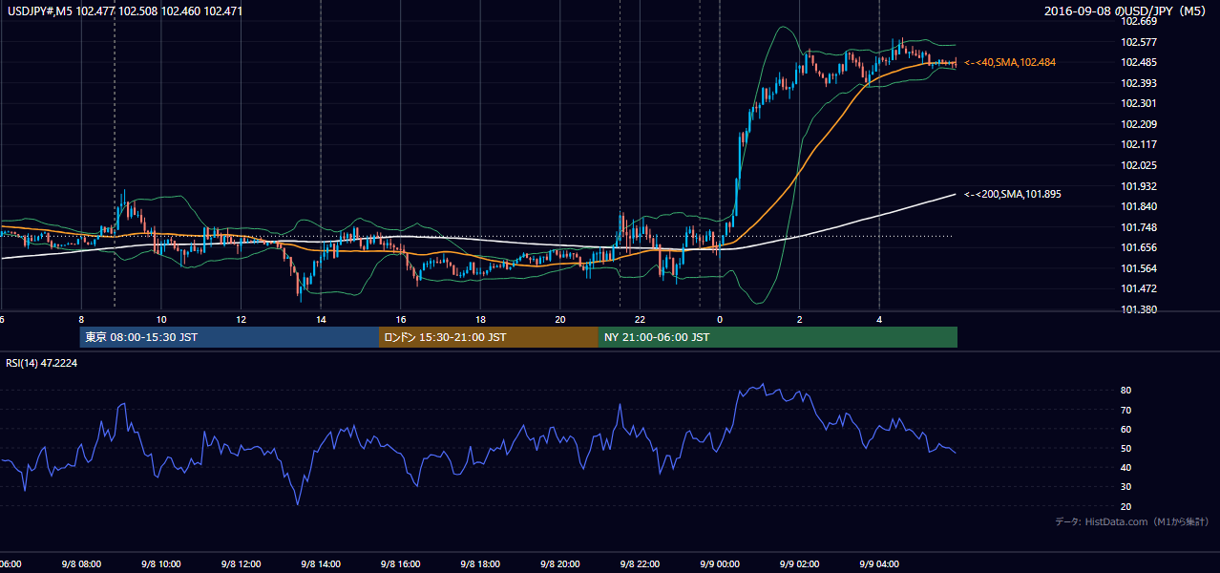Screen dimensions: 1220x573
Task: Click the 9/8 18:00 date axis label
Action: tap(480, 564)
